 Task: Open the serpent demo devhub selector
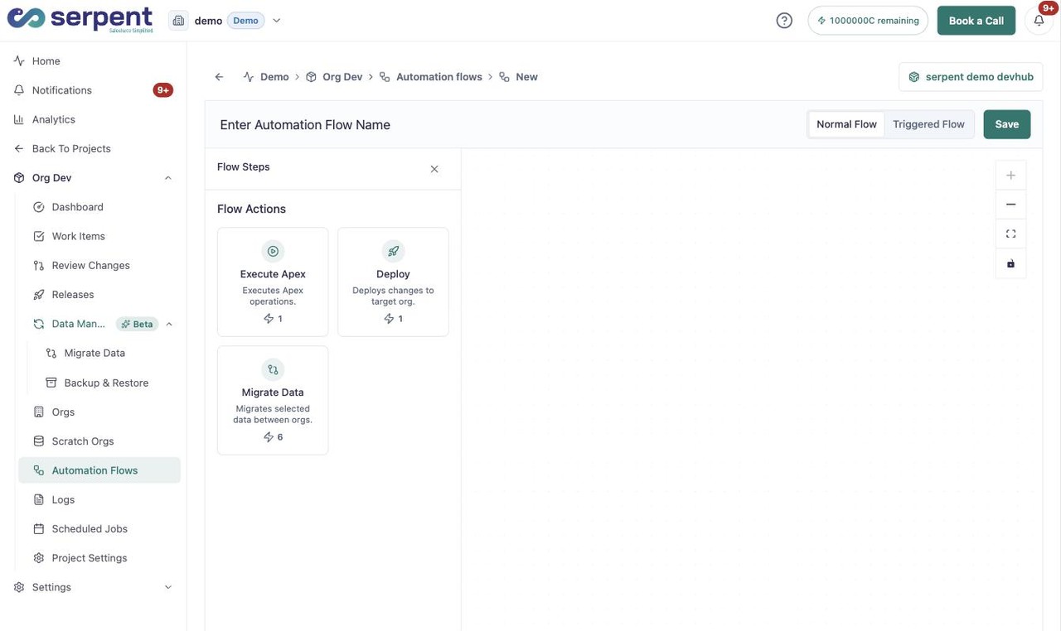(971, 77)
